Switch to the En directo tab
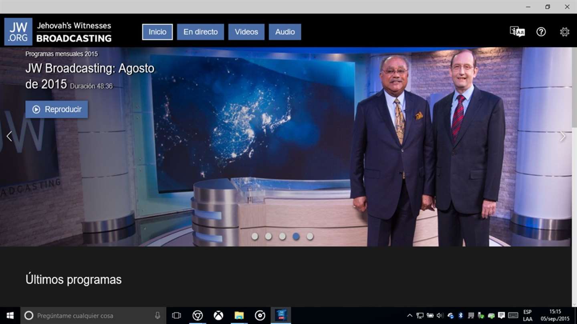The width and height of the screenshot is (577, 324). [x=200, y=32]
